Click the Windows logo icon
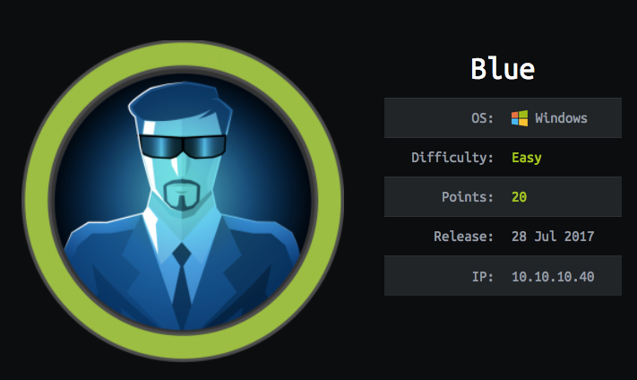The width and height of the screenshot is (637, 380). pyautogui.click(x=520, y=118)
